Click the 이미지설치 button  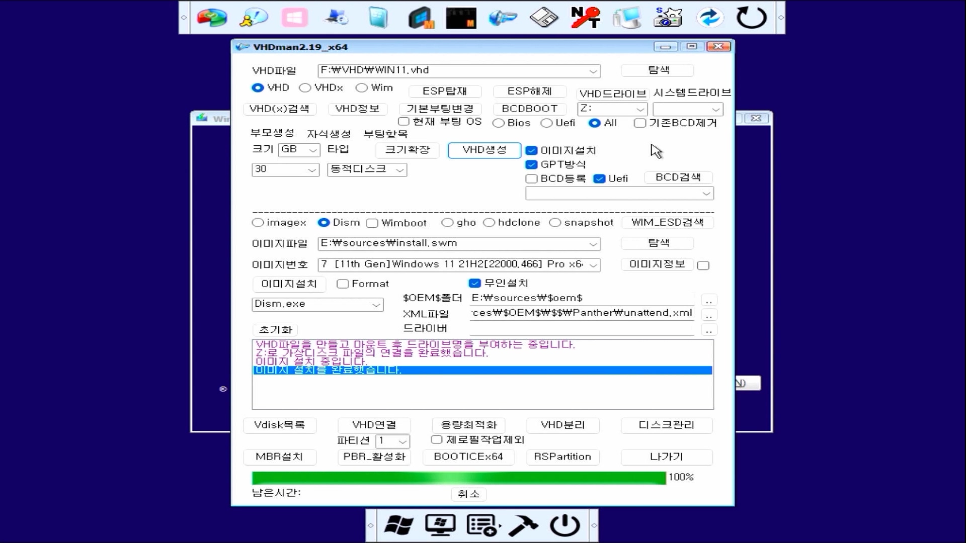pyautogui.click(x=289, y=284)
